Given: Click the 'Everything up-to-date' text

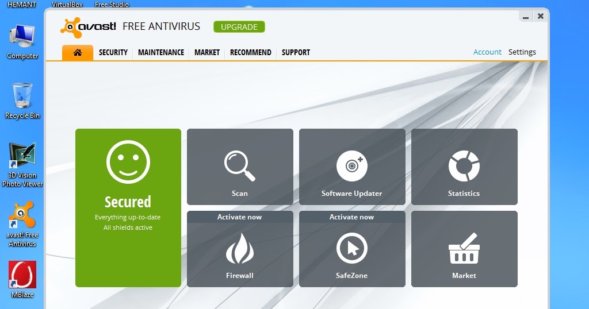Looking at the screenshot, I should point(128,218).
